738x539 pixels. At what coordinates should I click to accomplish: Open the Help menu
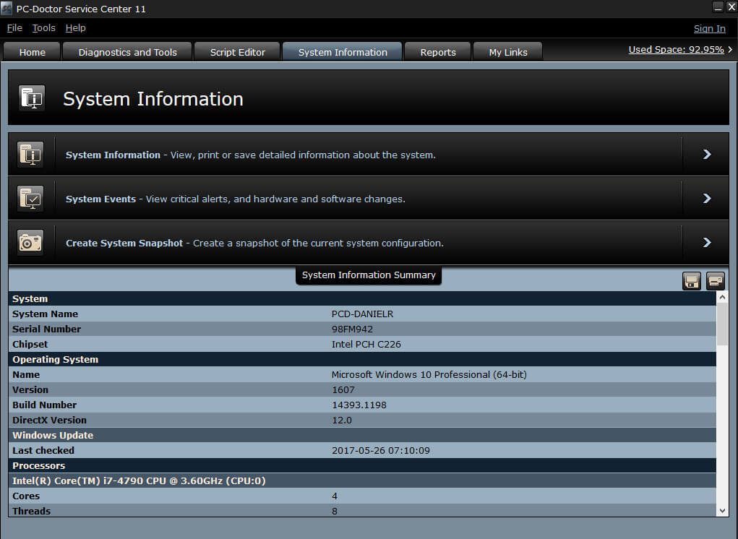75,27
